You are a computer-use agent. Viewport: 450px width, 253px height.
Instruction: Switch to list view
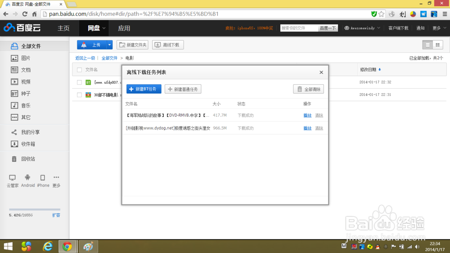tap(427, 45)
